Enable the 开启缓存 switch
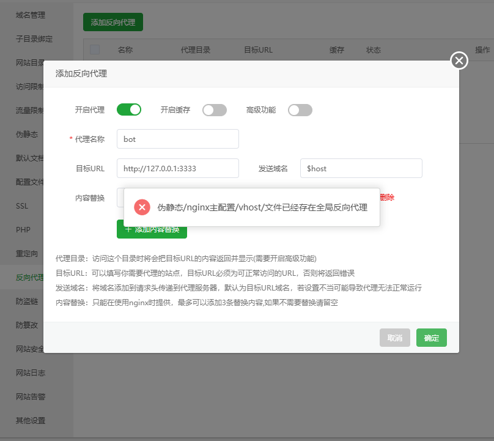The width and height of the screenshot is (494, 441). pos(215,110)
